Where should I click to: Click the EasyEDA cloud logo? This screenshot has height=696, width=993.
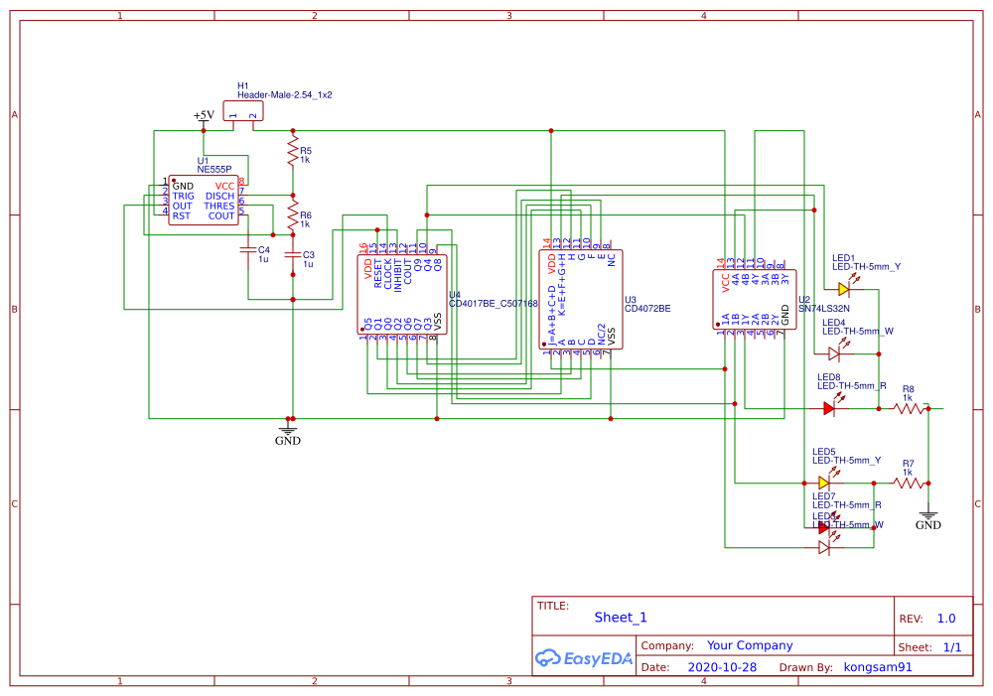pyautogui.click(x=586, y=656)
